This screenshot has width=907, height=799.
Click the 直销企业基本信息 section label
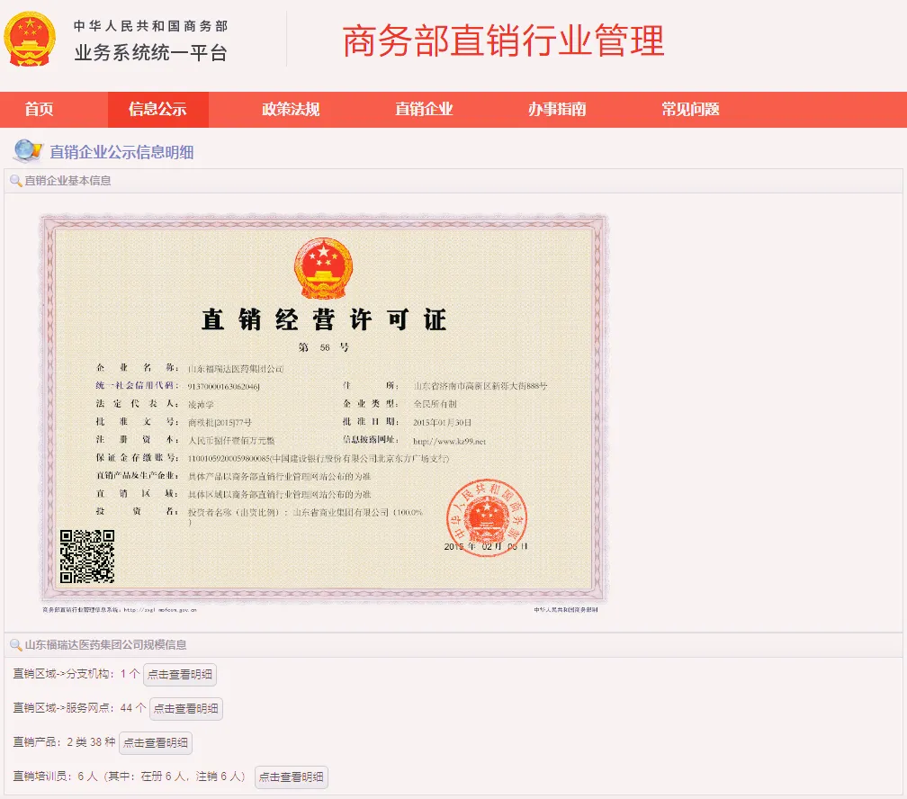[x=67, y=181]
